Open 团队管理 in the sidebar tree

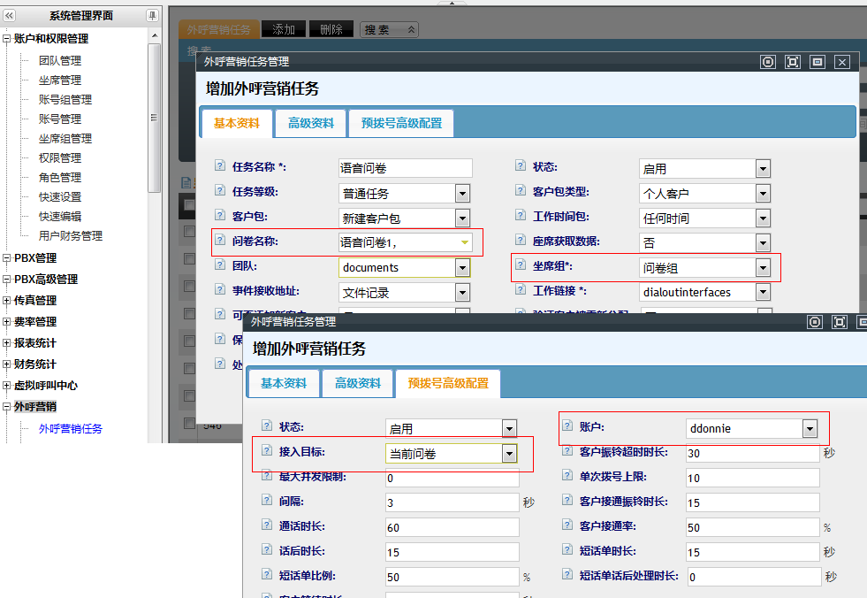[59, 61]
